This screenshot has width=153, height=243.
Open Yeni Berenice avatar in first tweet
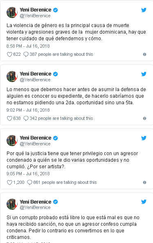[12, 13]
